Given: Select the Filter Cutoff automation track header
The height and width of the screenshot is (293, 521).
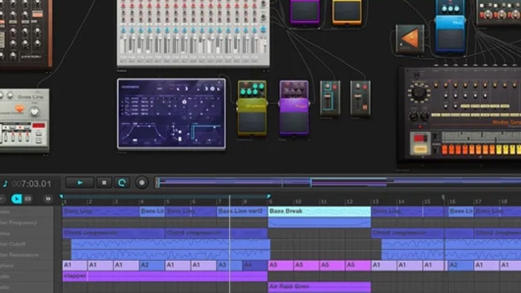Looking at the screenshot, I should tap(27, 244).
